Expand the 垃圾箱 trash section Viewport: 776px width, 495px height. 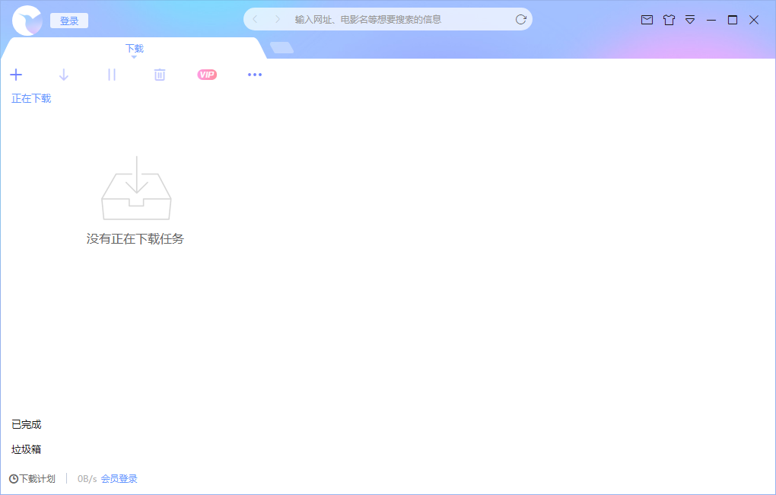point(27,449)
